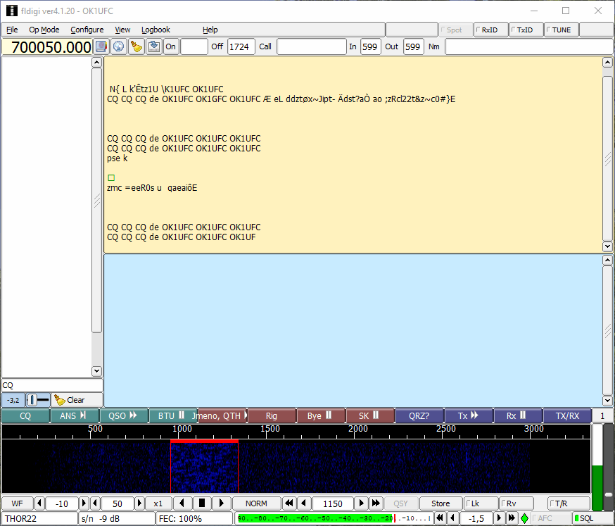Click fast-forward arrows right of 1150 field

(x=376, y=503)
